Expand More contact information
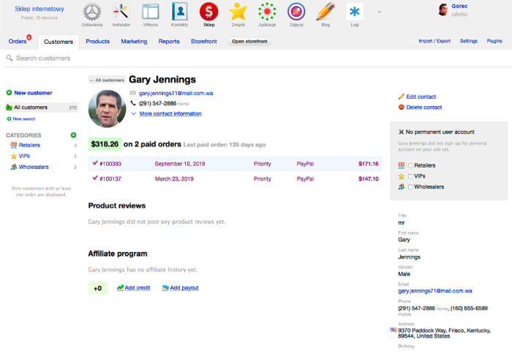 coord(170,114)
